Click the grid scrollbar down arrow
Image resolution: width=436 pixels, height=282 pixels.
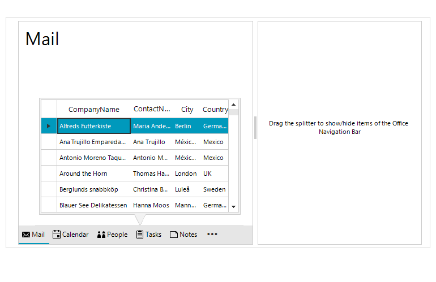pyautogui.click(x=233, y=206)
